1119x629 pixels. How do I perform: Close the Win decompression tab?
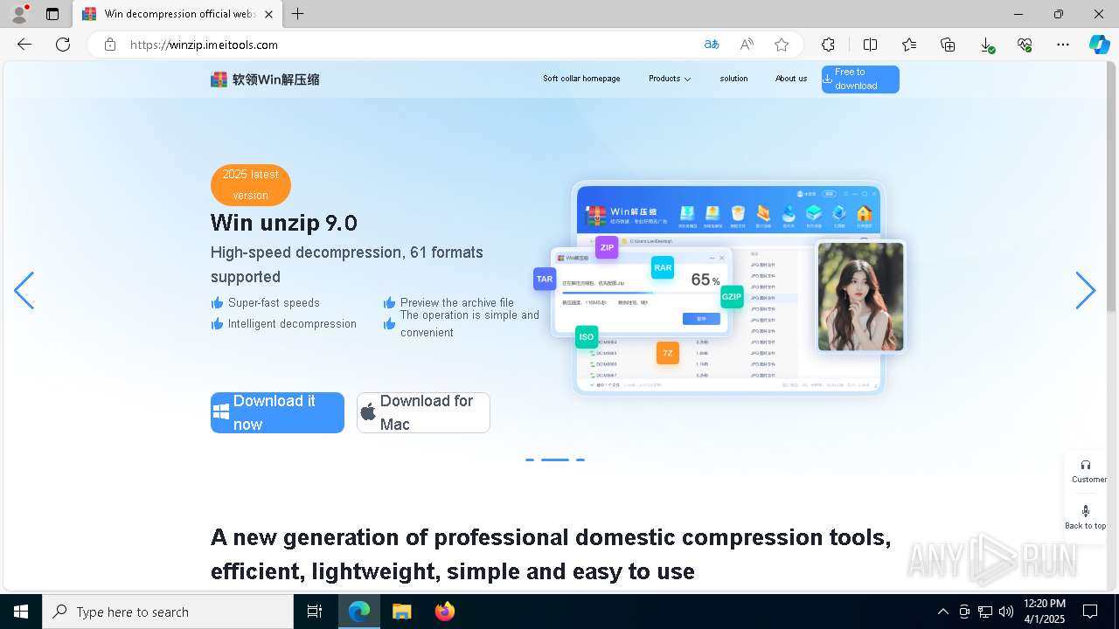(x=268, y=14)
